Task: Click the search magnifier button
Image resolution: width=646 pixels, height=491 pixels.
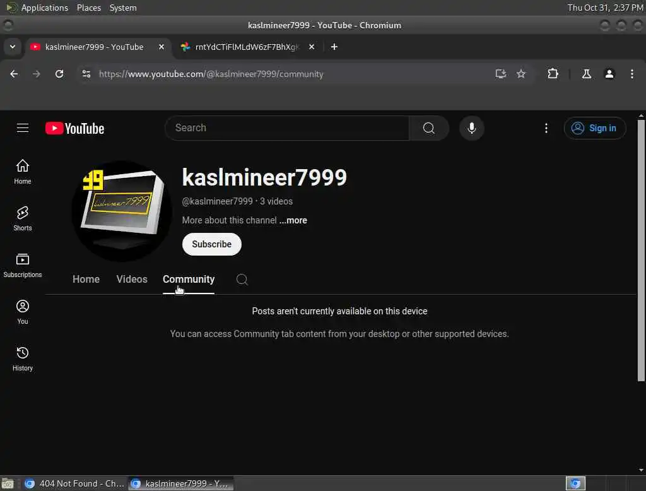Action: point(428,128)
